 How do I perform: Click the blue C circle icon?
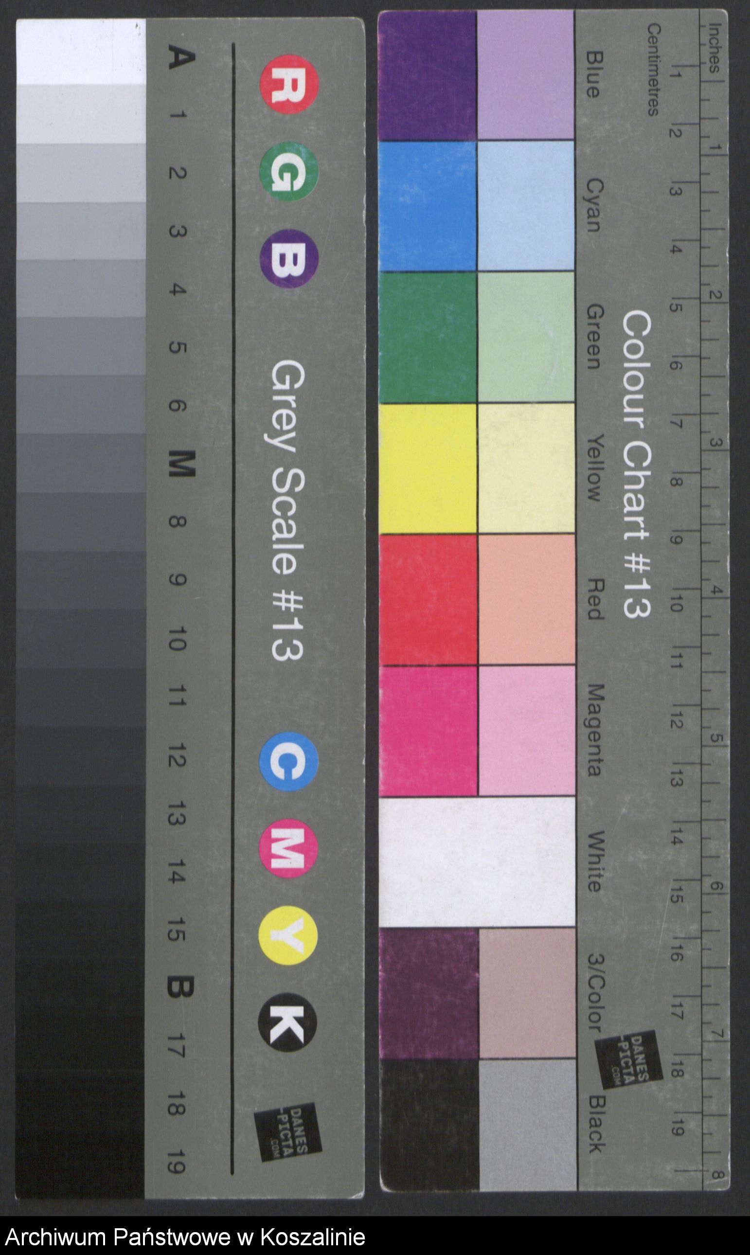(288, 761)
